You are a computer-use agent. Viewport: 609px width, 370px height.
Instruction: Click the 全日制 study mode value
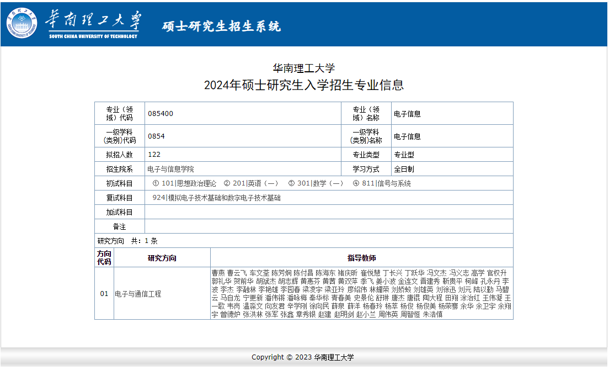(x=404, y=169)
